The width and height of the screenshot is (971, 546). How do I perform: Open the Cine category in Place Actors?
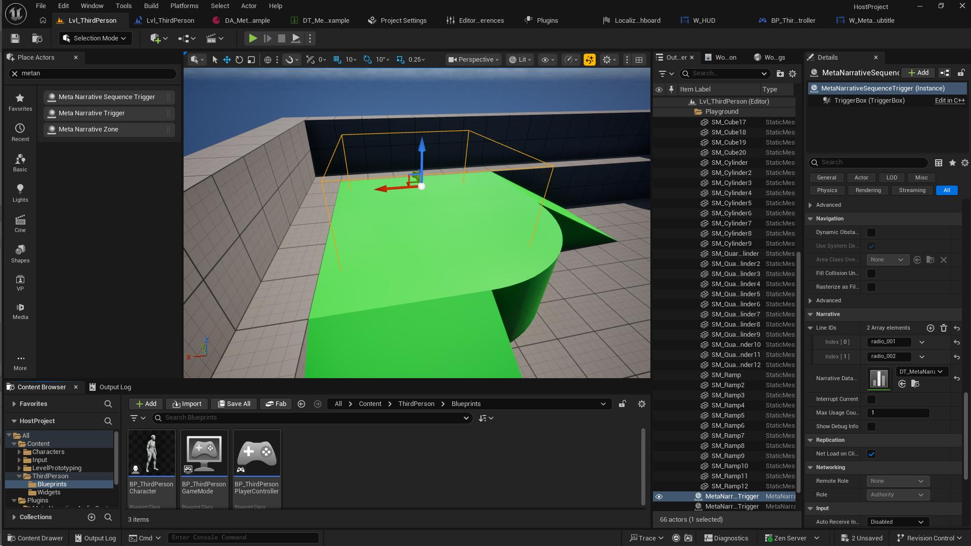pos(20,223)
